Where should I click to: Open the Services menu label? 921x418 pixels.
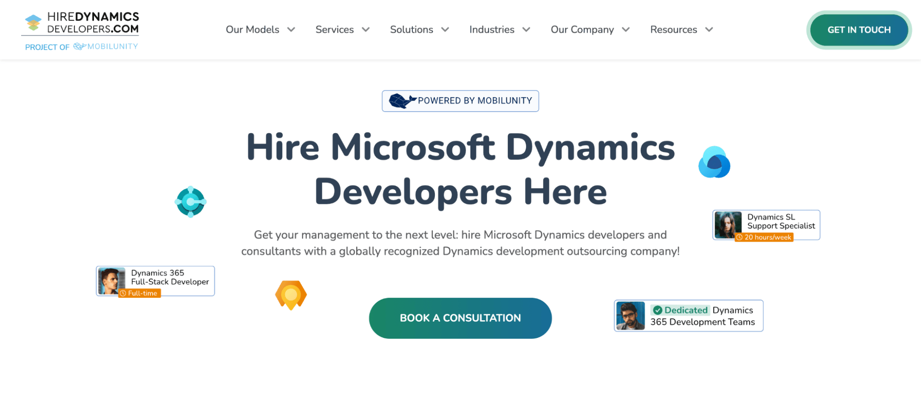(x=334, y=29)
